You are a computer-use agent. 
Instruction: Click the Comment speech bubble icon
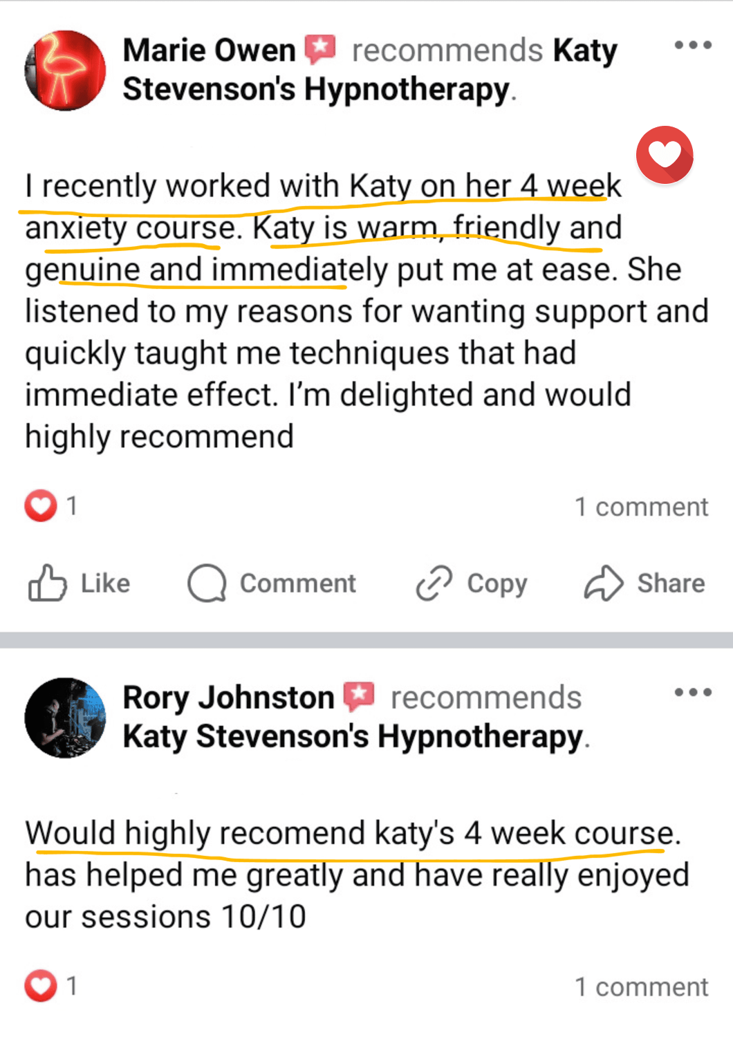coord(207,583)
